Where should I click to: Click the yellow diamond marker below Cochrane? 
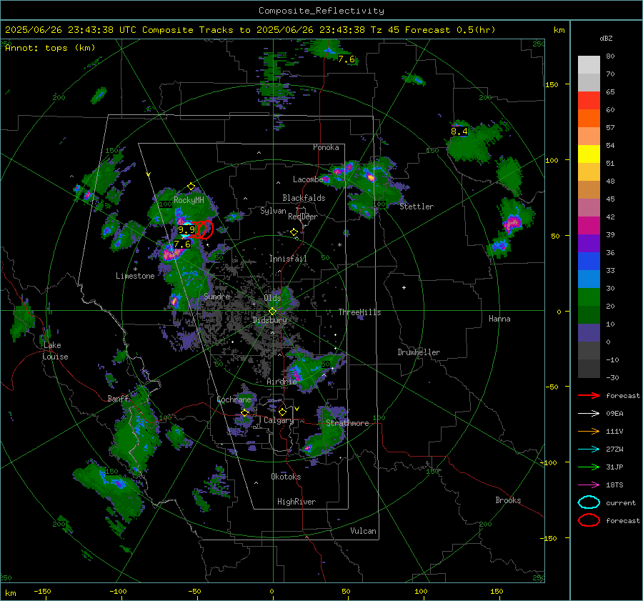(x=245, y=412)
